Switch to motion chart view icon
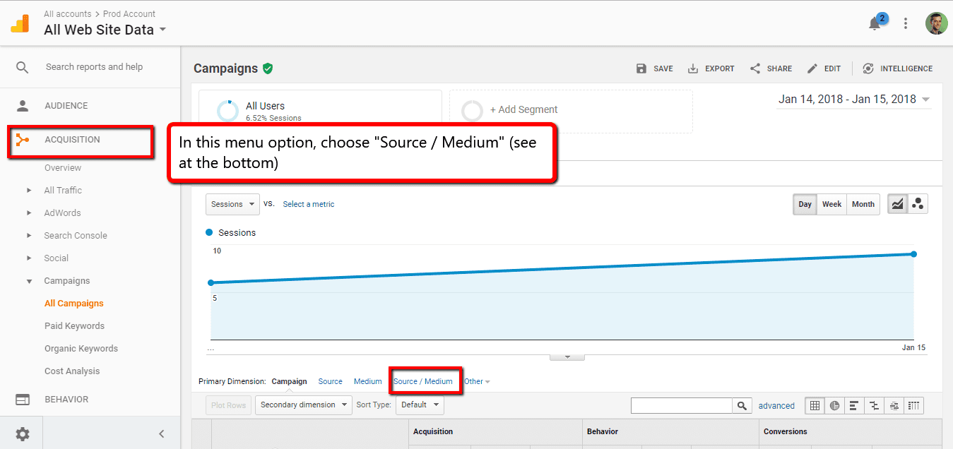This screenshot has height=449, width=953. click(x=918, y=204)
